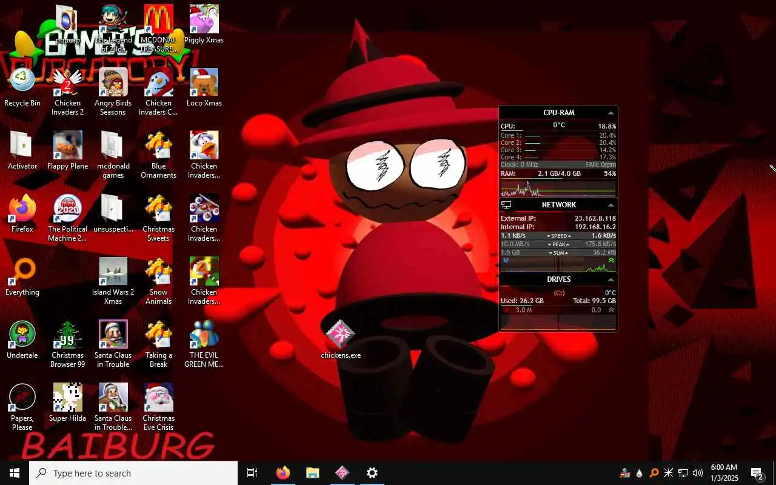Select the Loco Xmas shortcut
The width and height of the screenshot is (776, 485).
204,87
